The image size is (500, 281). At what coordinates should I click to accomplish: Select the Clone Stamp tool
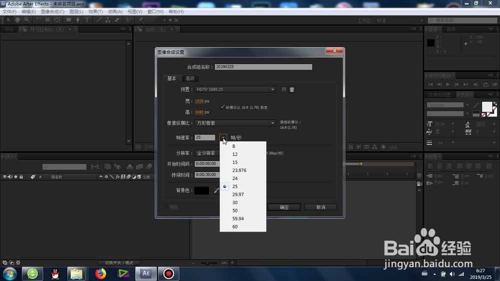(x=108, y=20)
